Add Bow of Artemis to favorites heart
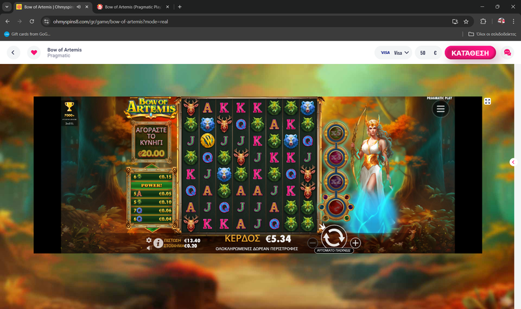This screenshot has width=521, height=309. (34, 53)
